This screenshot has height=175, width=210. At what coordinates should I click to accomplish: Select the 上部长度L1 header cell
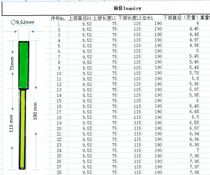pos(105,18)
